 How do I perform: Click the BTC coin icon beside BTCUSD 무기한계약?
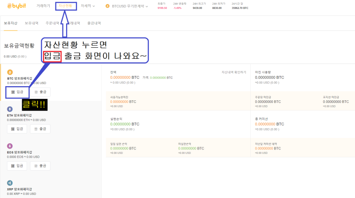[x=107, y=6]
